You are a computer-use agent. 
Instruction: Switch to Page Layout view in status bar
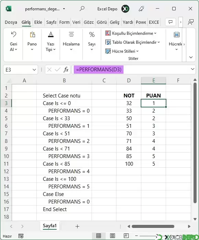[x=113, y=236]
